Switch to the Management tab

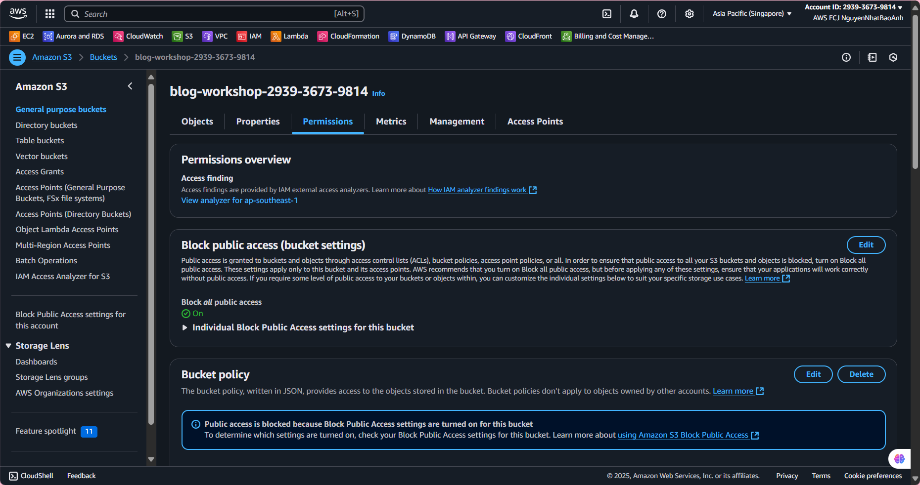click(x=457, y=121)
